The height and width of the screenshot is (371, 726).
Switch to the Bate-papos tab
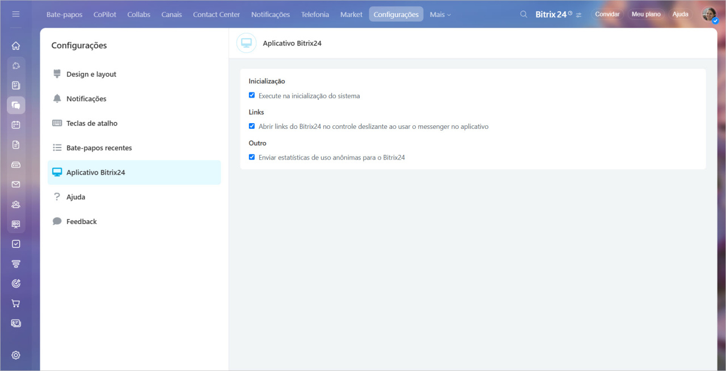tap(64, 15)
